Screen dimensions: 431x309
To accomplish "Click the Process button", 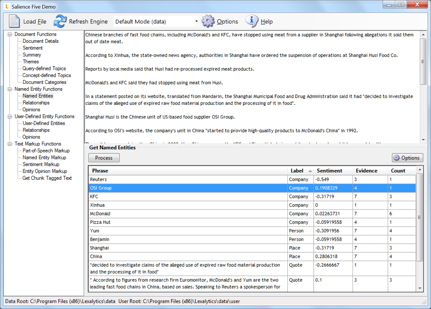I will click(x=104, y=158).
